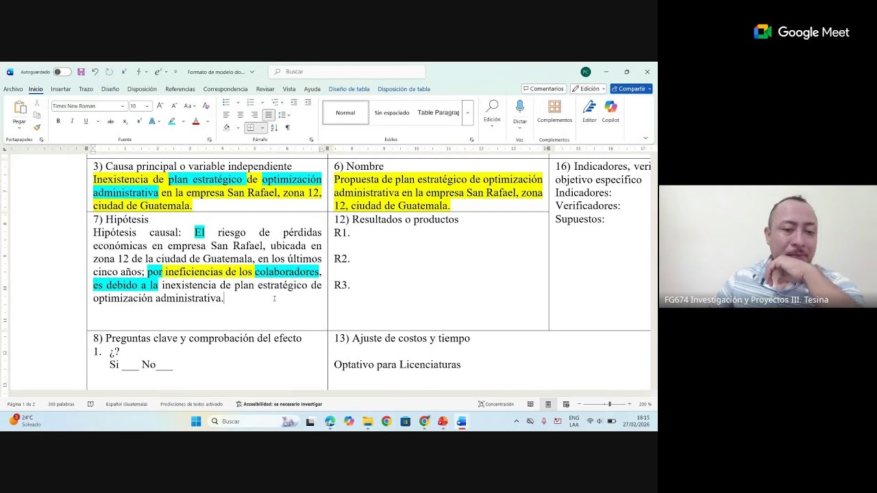
Task: Expand the styles gallery arrow
Action: tap(467, 113)
